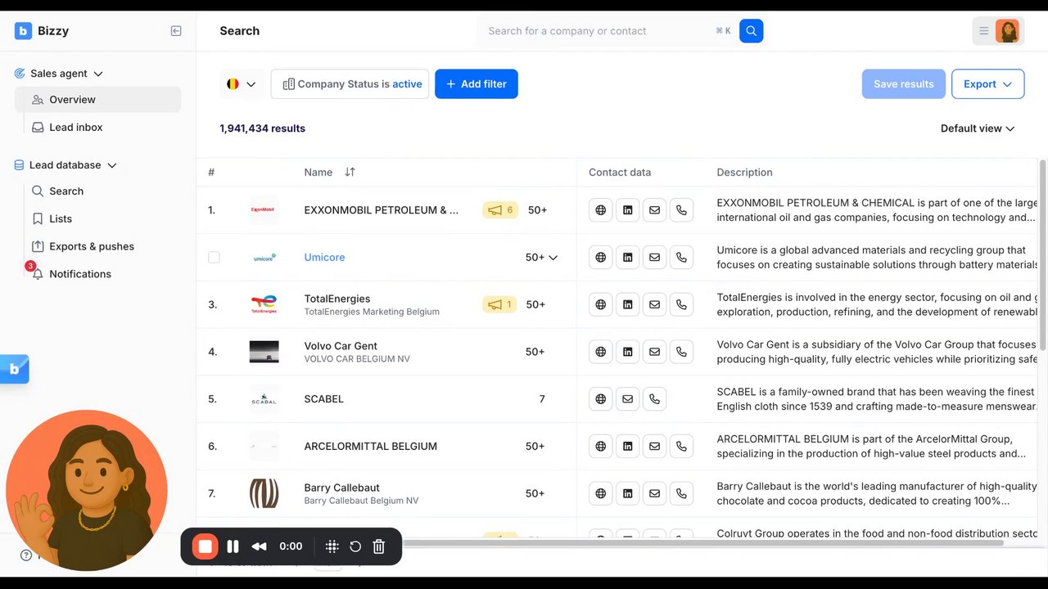Click the horizontal table scrollbar
1048x589 pixels.
coord(704,542)
